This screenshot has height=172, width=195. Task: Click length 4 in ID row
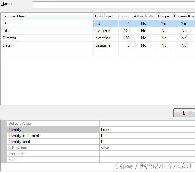click(125, 23)
